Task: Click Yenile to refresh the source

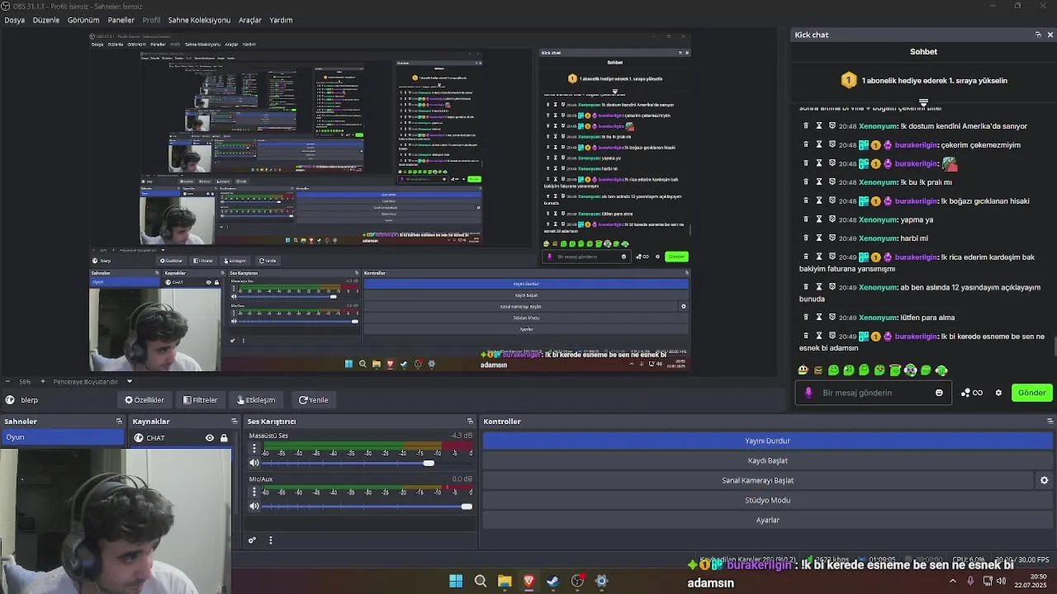Action: tap(314, 400)
